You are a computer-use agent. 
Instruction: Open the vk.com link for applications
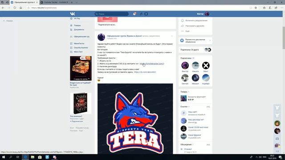click(x=145, y=72)
